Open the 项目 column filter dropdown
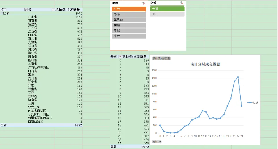The width and height of the screenshot is (278, 149). [x=26, y=10]
